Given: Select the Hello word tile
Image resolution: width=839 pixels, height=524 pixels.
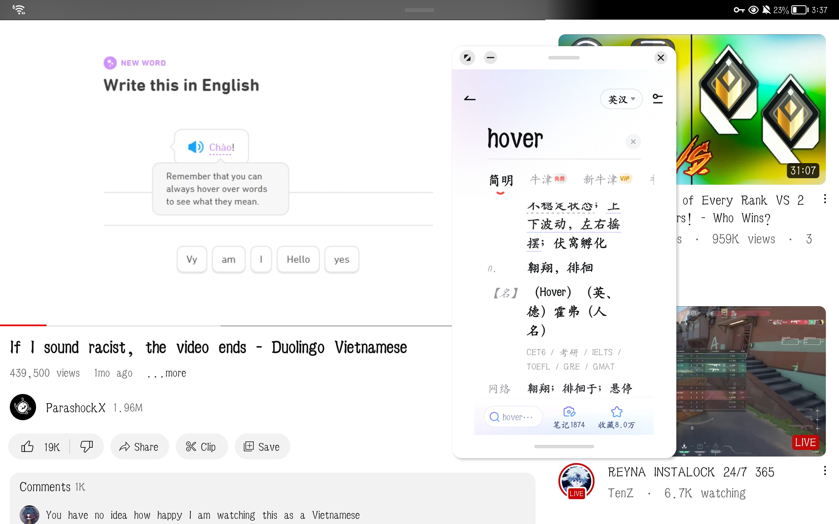Looking at the screenshot, I should (298, 259).
